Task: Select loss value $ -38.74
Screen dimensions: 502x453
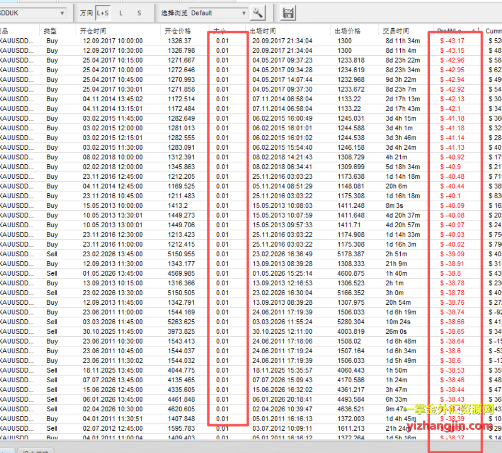Action: click(452, 312)
